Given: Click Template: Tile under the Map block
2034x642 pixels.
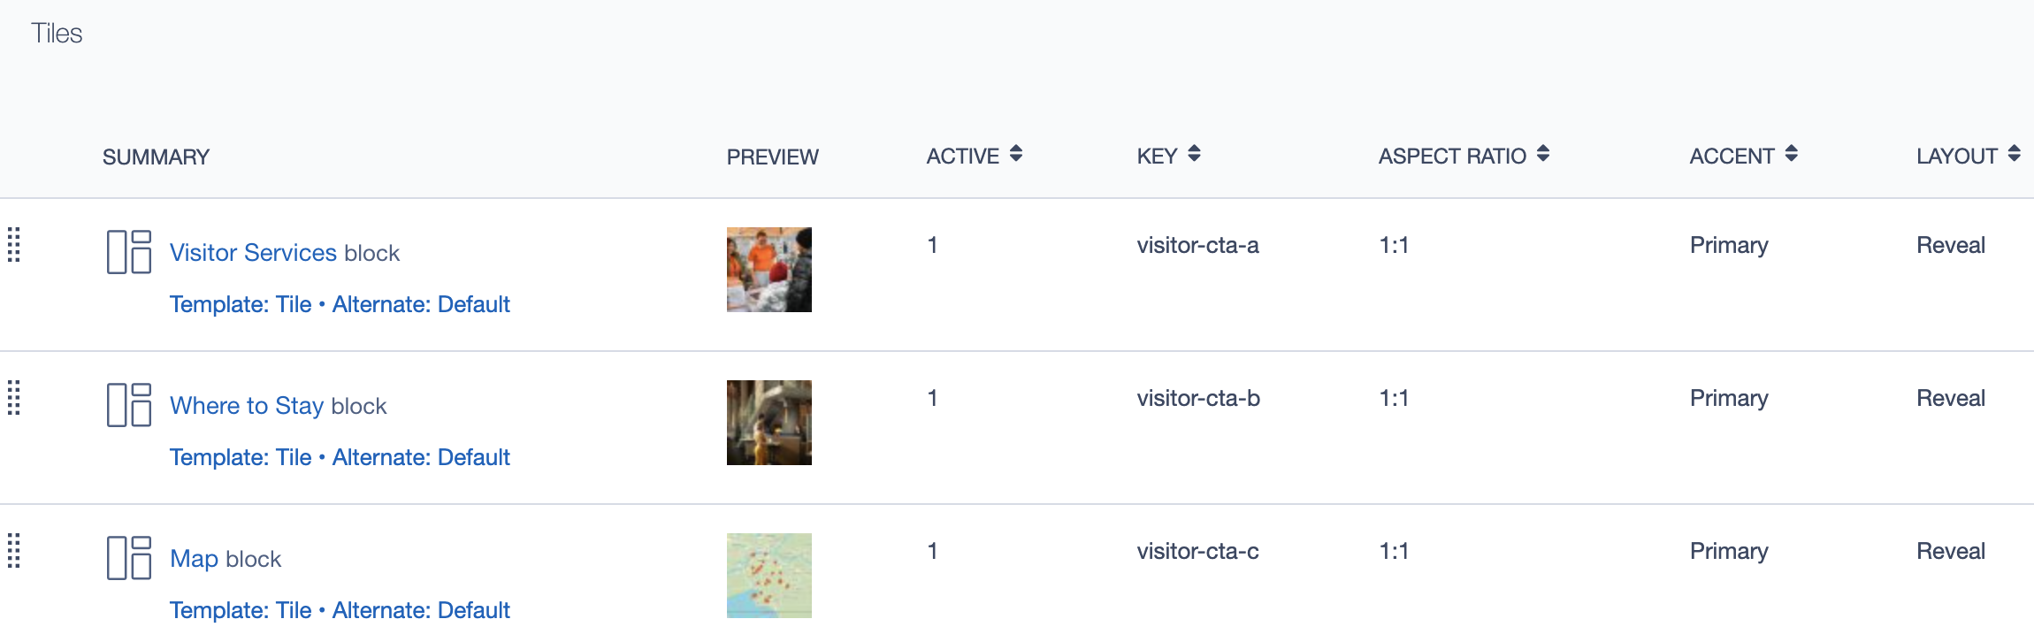Looking at the screenshot, I should [x=241, y=609].
